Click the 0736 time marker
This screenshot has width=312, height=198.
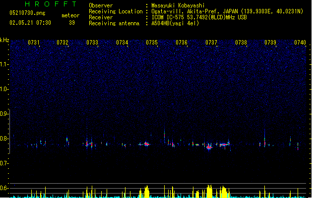[182, 43]
